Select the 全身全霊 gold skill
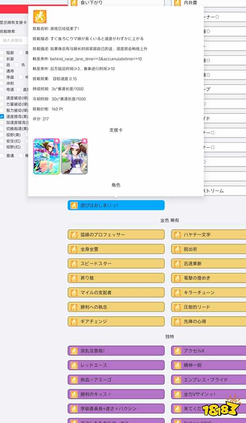 click(x=116, y=249)
